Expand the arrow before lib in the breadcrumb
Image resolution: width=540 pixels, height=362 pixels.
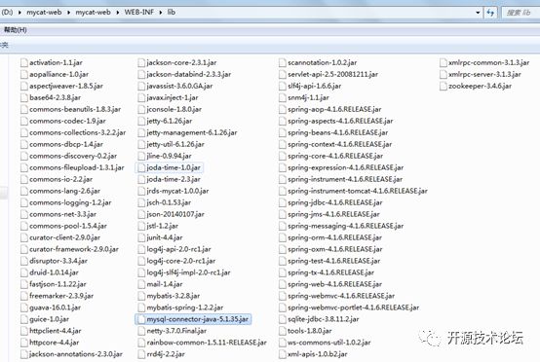click(161, 13)
